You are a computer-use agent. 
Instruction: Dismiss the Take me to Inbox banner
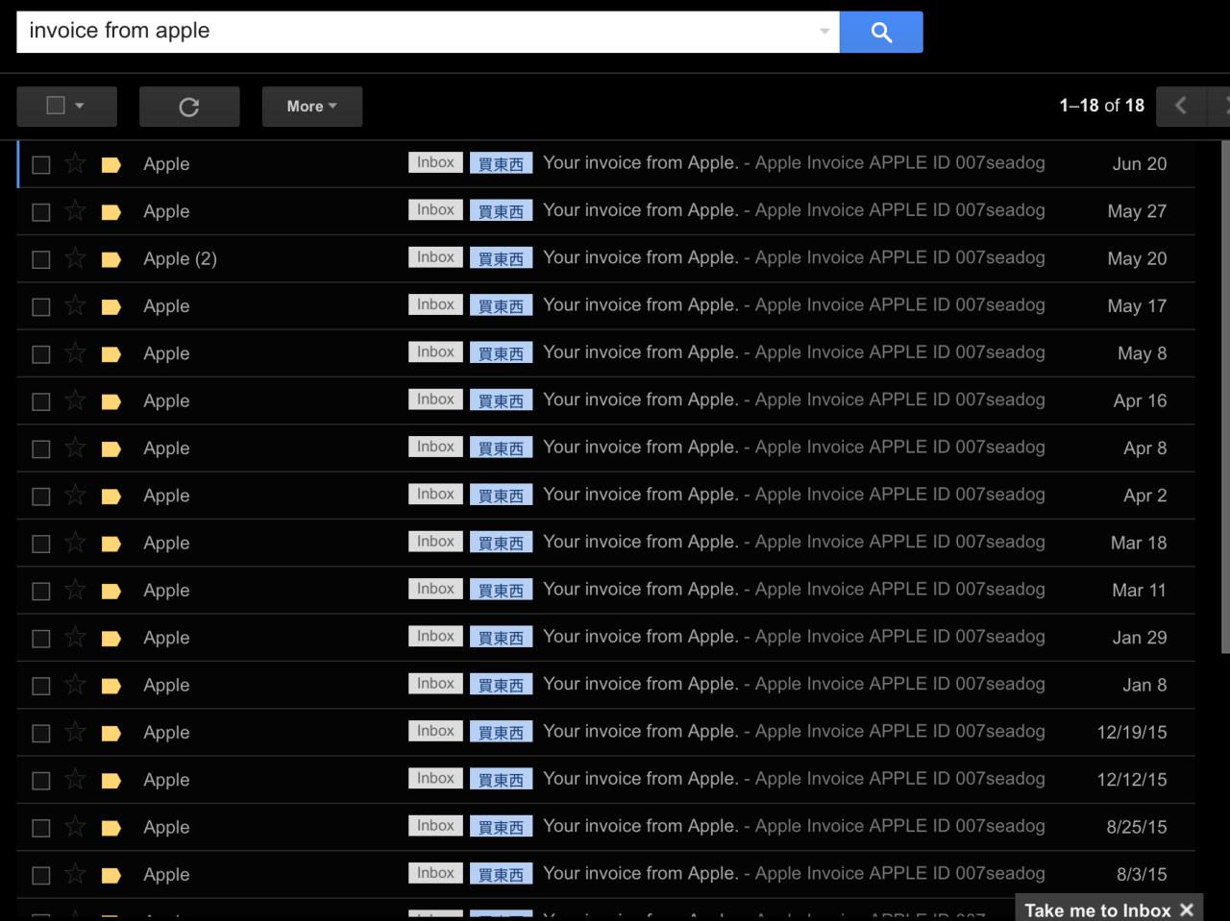pyautogui.click(x=1187, y=909)
